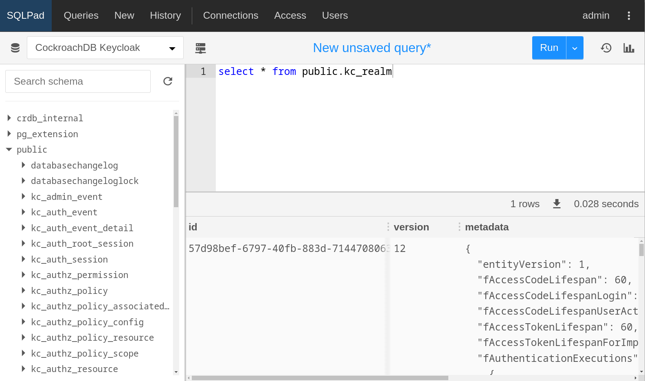Open CockroachDB Keycloak connection dropdown

click(105, 48)
